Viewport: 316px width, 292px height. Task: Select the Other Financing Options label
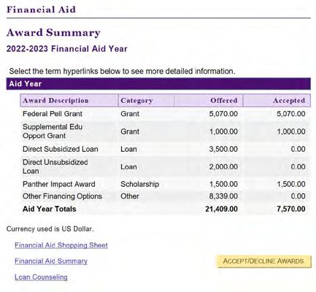click(x=62, y=196)
